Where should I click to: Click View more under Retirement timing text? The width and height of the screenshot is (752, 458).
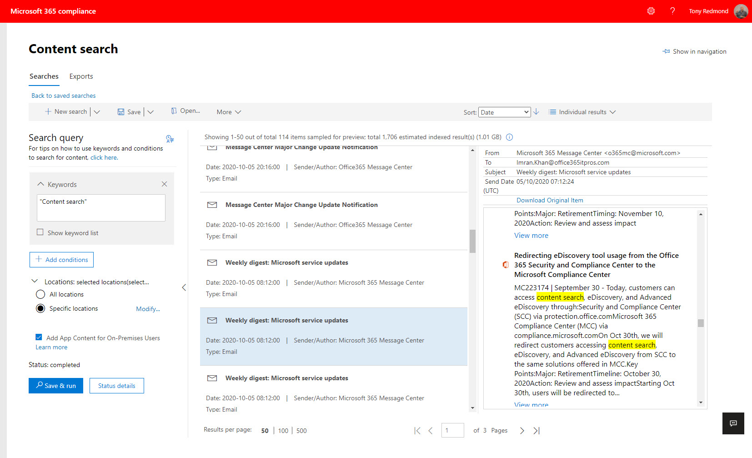[531, 236]
